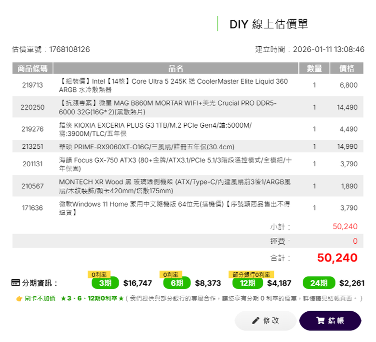Viewport: 376px width, 342px height.
Task: Click the 華碩 PRIME-RX9060XT-O16G item name
Action: (147, 146)
